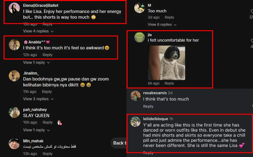Open the dog GIF in jia's comment
The width and height of the screenshot is (253, 157).
(166, 63)
